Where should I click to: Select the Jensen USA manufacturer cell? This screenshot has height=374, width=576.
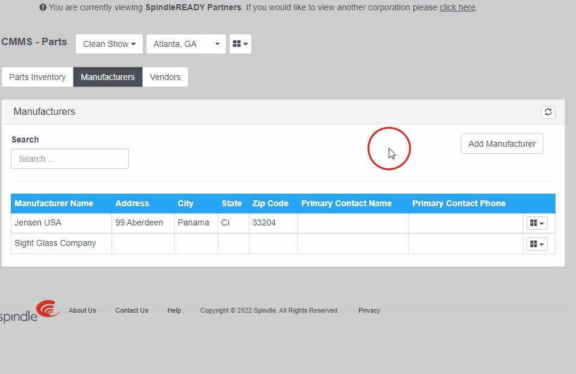click(x=61, y=223)
